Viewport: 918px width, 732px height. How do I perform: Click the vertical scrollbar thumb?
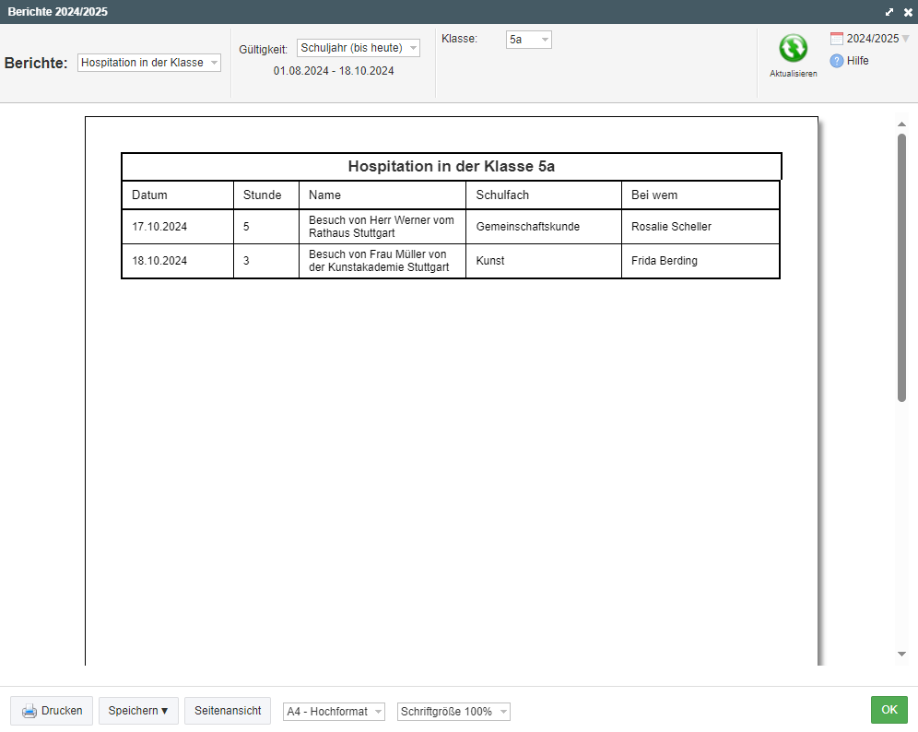901,267
